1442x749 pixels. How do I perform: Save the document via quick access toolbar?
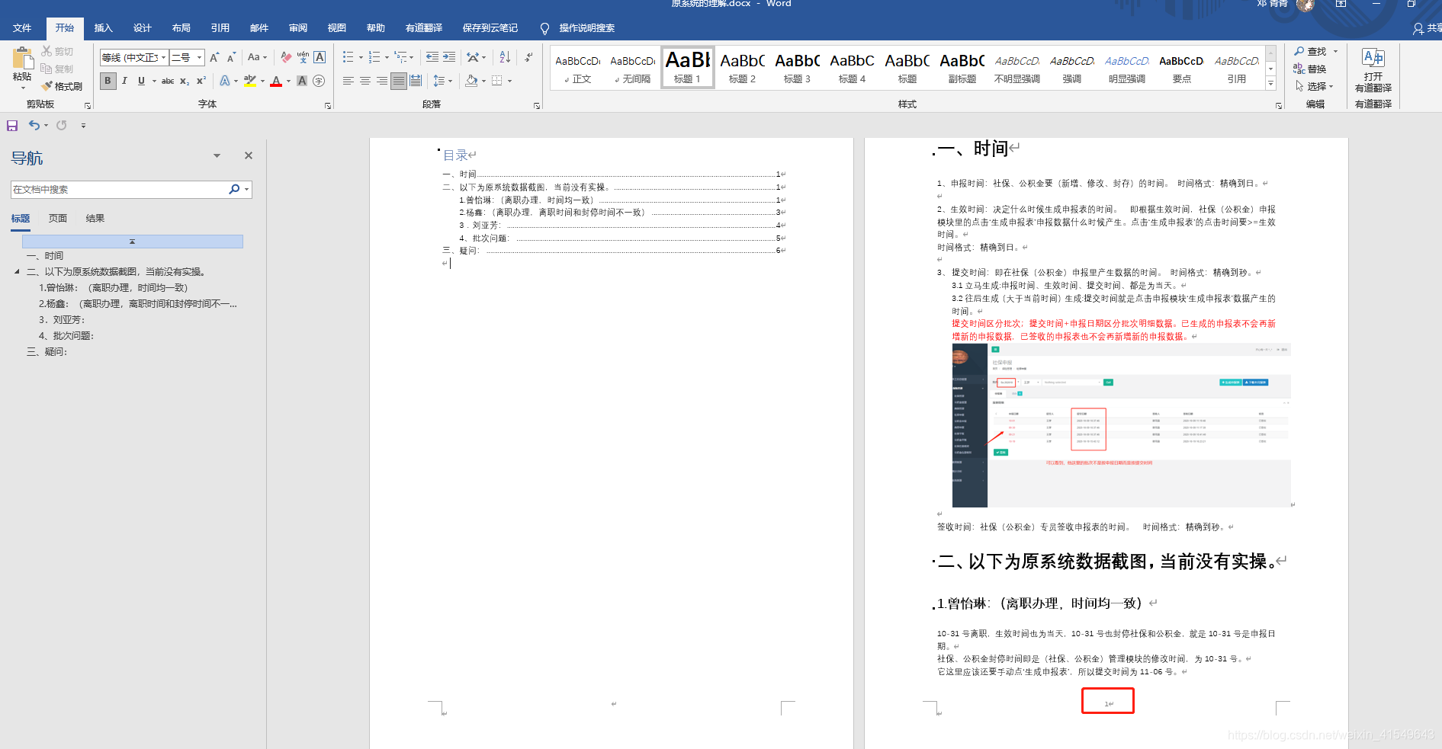click(x=12, y=126)
